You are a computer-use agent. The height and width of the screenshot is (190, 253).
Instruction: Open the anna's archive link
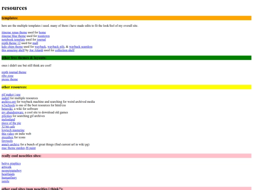click(x=10, y=144)
